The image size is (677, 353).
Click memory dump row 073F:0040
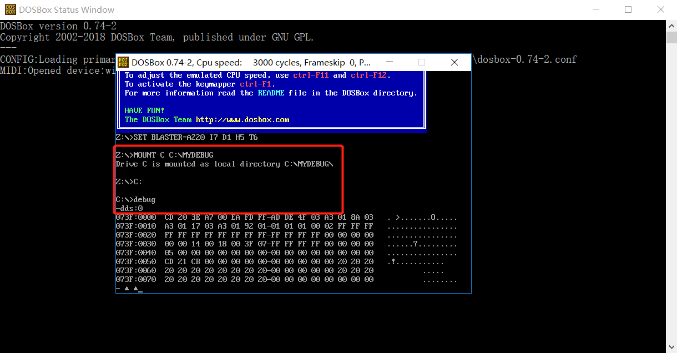tap(286, 253)
